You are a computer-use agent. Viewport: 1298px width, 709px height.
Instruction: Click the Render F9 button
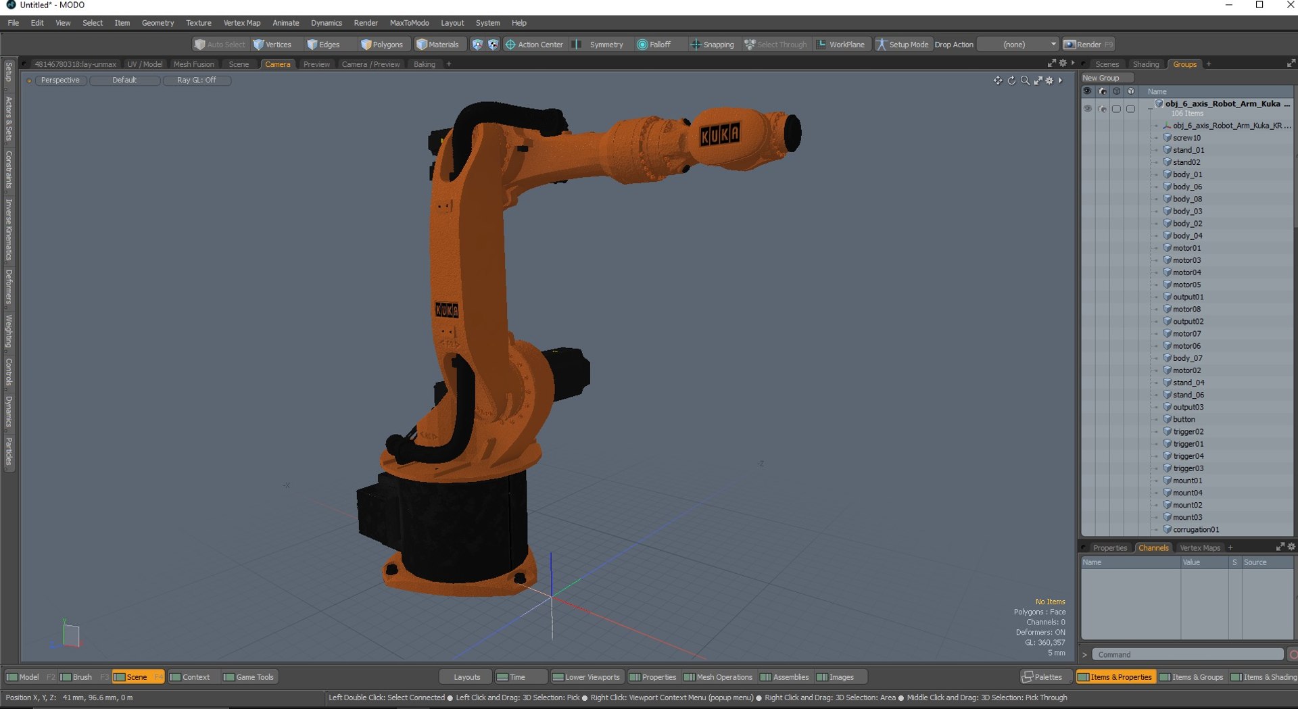pyautogui.click(x=1088, y=45)
